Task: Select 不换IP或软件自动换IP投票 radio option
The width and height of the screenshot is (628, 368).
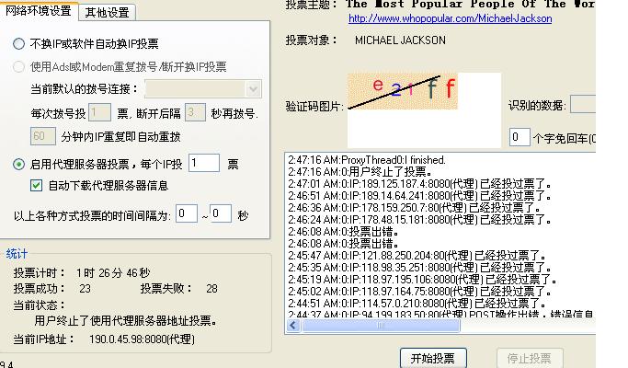Action: (x=19, y=43)
